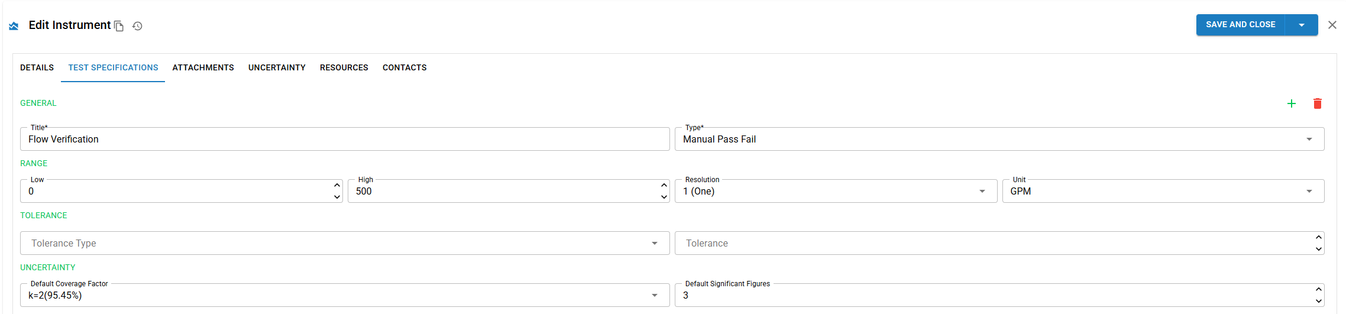Switch to the Details tab
Viewport: 1346px width, 314px height.
pos(37,67)
